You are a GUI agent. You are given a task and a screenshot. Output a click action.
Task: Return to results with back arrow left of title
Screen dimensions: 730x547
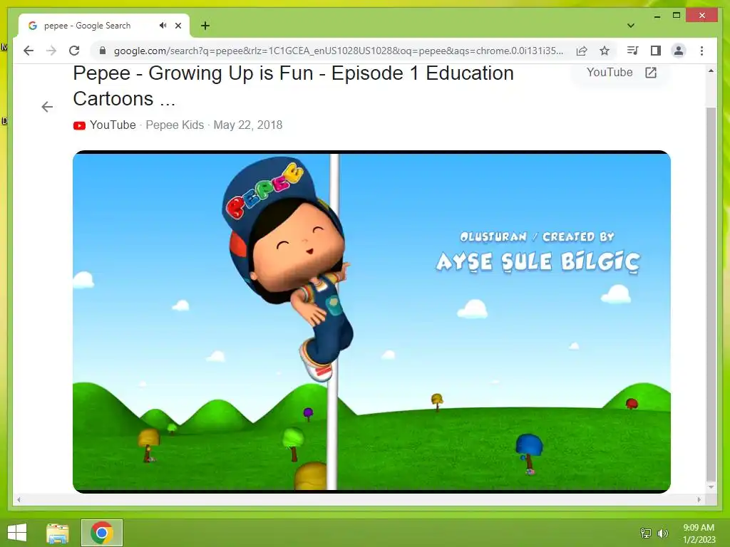pos(47,107)
